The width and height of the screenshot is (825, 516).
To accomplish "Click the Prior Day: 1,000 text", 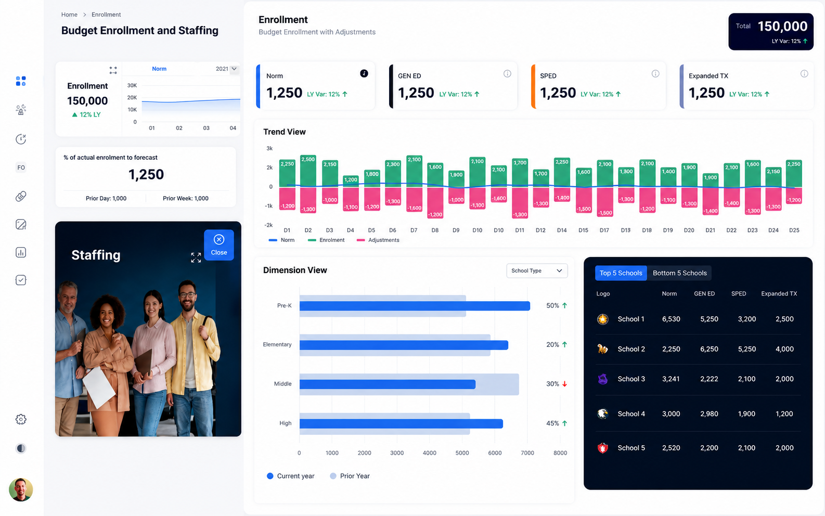I will (x=106, y=198).
